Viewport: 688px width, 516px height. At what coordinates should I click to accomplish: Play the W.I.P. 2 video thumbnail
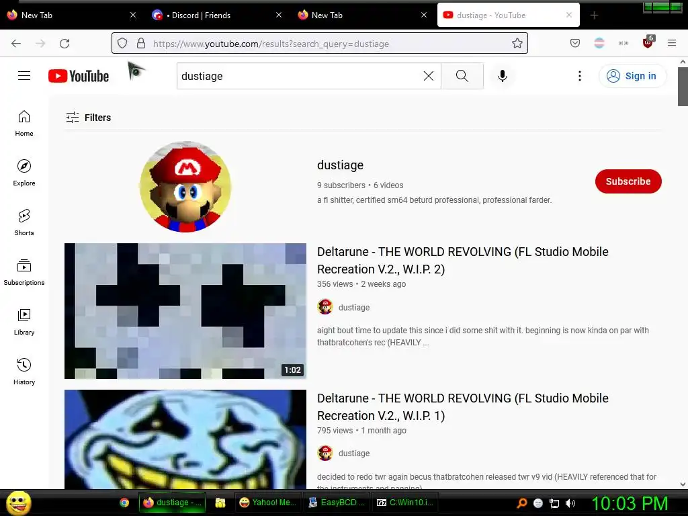(185, 310)
